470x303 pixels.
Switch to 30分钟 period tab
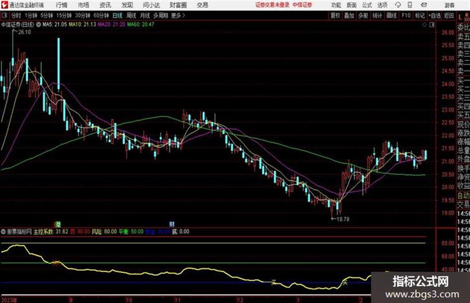click(x=83, y=15)
